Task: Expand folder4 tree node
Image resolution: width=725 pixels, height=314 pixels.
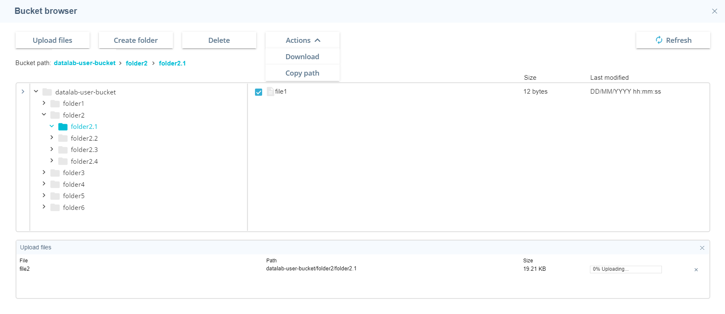Action: coord(44,183)
